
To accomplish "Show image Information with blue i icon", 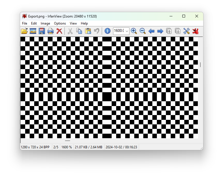I will (107, 31).
